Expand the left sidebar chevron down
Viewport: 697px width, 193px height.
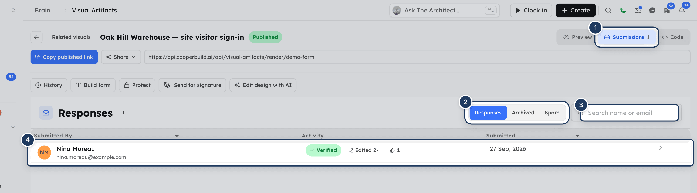tap(13, 127)
